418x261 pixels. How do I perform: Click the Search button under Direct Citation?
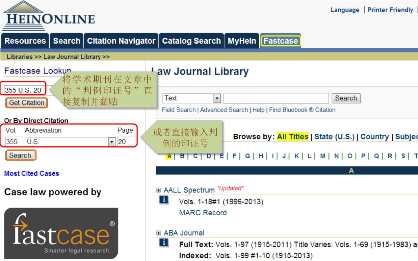21,155
